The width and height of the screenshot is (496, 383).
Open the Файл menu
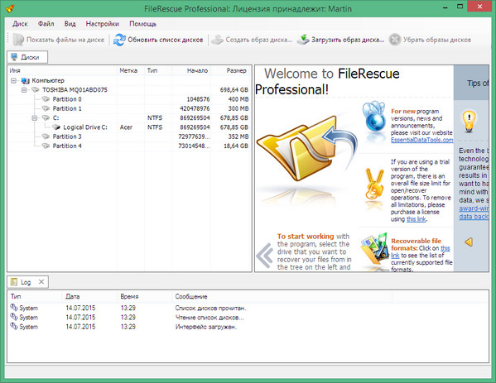[x=46, y=24]
